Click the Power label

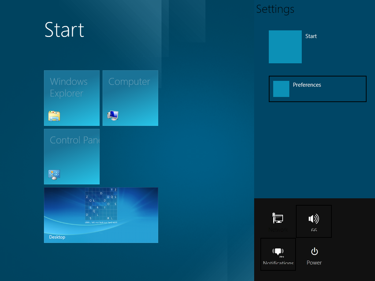[x=314, y=263]
